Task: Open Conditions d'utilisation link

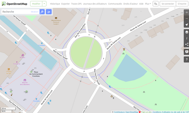Action: point(171,112)
